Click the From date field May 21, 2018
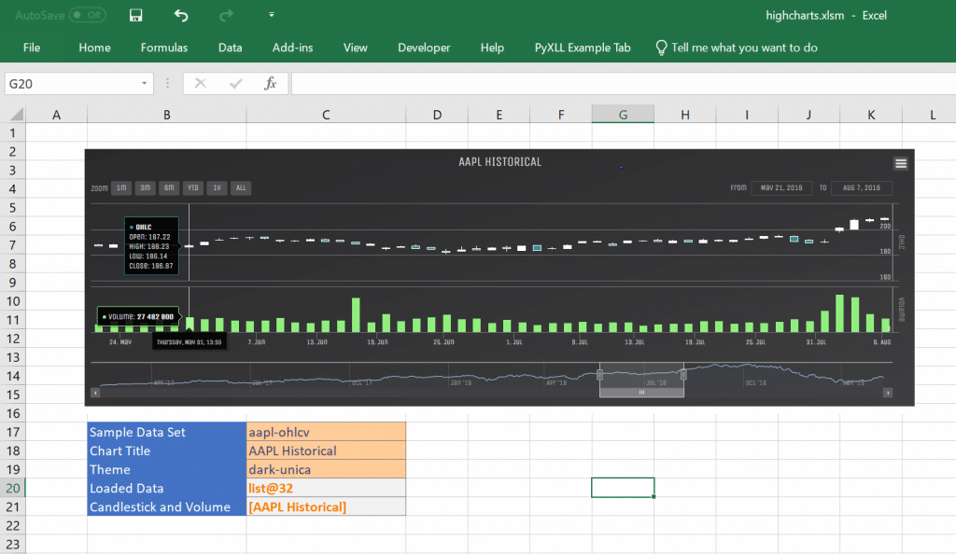The height and width of the screenshot is (554, 956). tap(781, 188)
